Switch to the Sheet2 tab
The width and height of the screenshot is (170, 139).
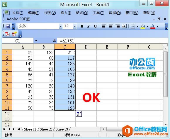coord(46,129)
